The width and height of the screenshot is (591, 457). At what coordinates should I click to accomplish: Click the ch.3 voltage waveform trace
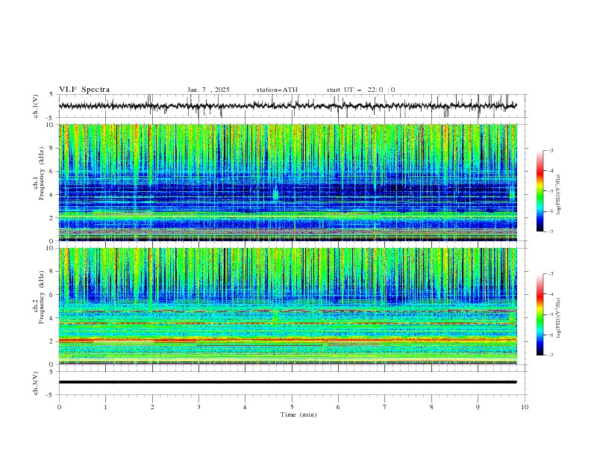click(x=287, y=382)
